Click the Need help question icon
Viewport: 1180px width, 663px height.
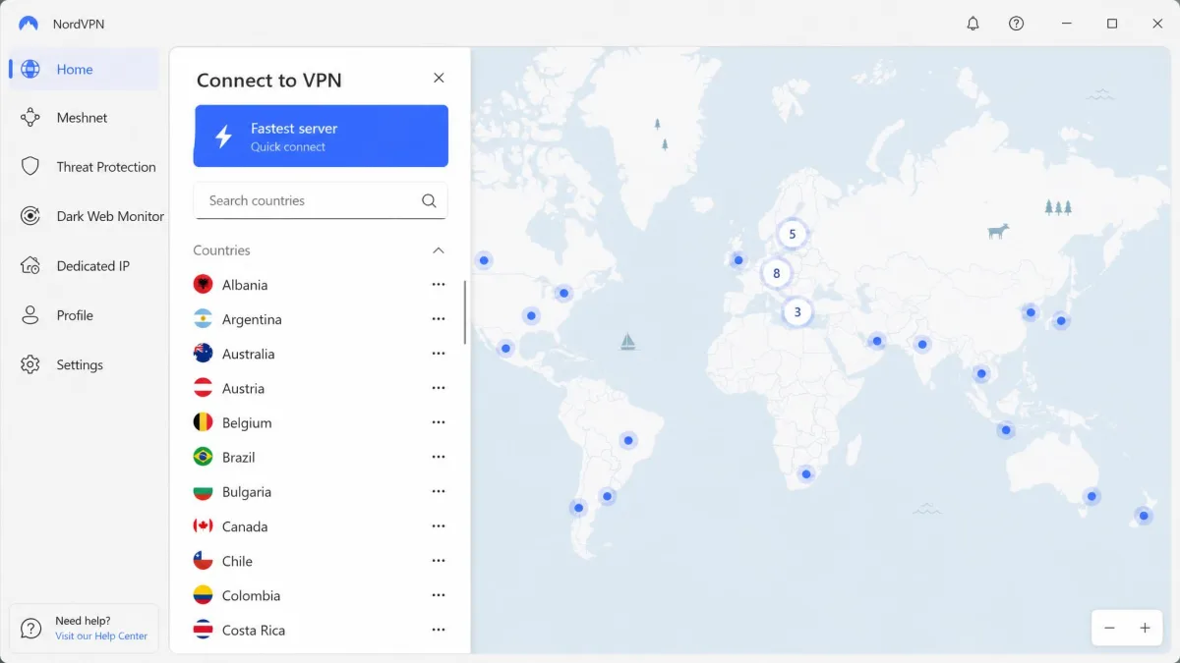pyautogui.click(x=31, y=628)
